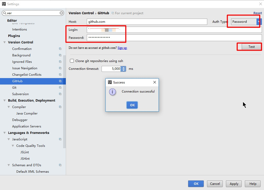Open the Intentions editor settings
Image resolution: width=264 pixels, height=190 pixels.
(19, 29)
